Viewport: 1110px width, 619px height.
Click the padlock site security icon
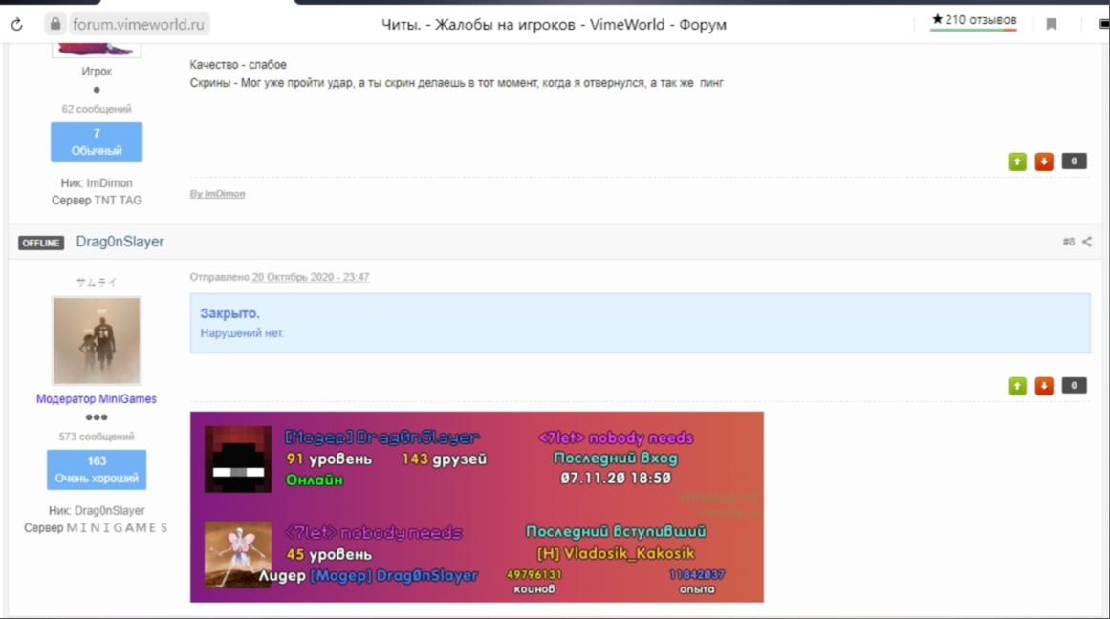(54, 24)
